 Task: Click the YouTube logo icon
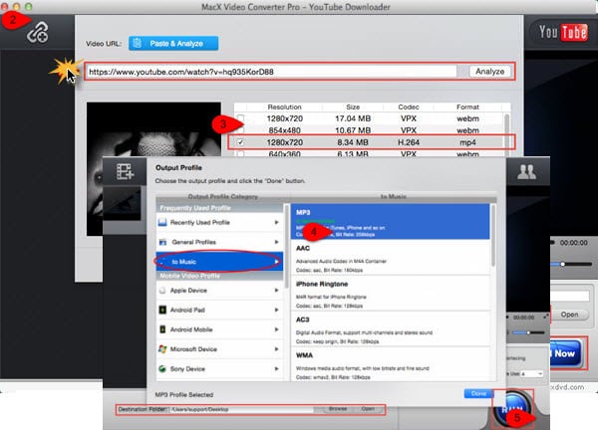pyautogui.click(x=563, y=33)
